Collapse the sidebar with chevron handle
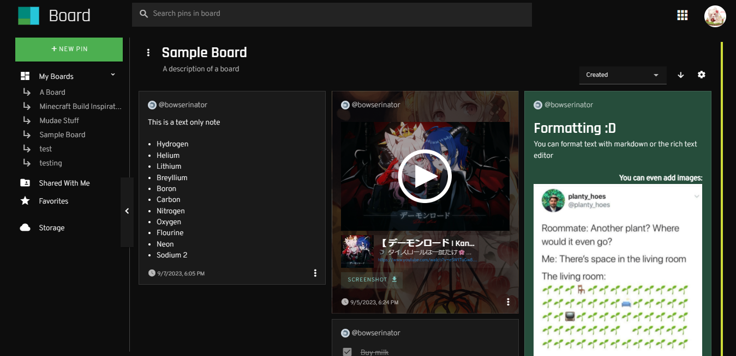 point(127,211)
